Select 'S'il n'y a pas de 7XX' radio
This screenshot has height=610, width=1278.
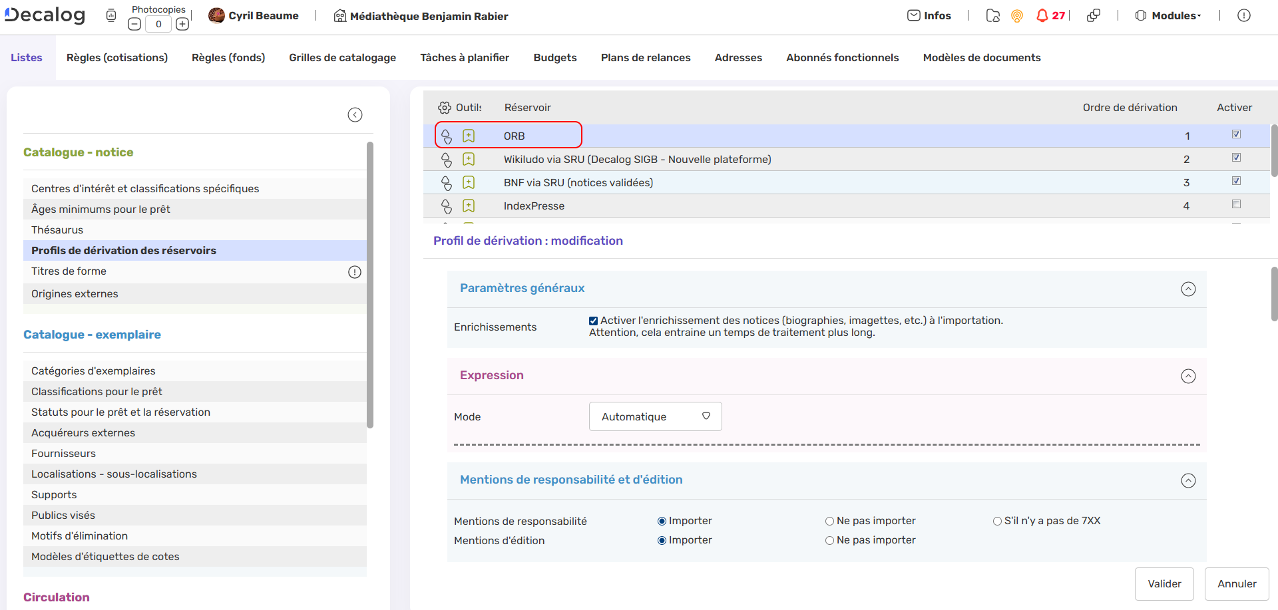click(997, 521)
